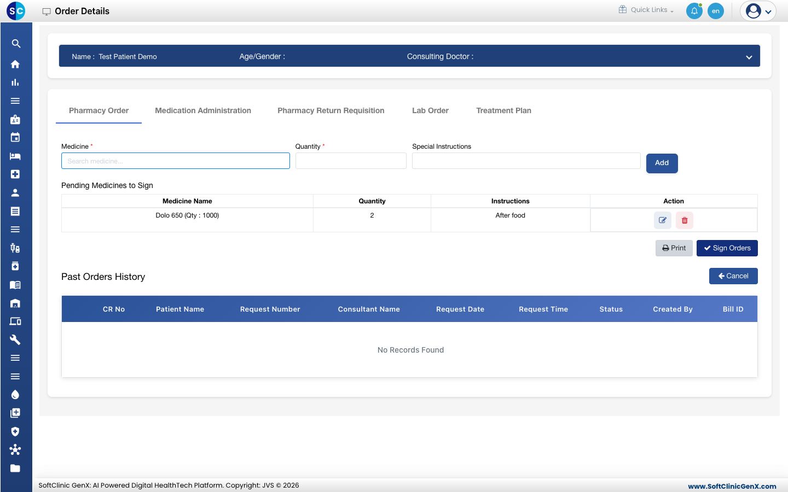Viewport: 788px width, 492px height.
Task: Select the Pharmacy Order tab
Action: 99,110
